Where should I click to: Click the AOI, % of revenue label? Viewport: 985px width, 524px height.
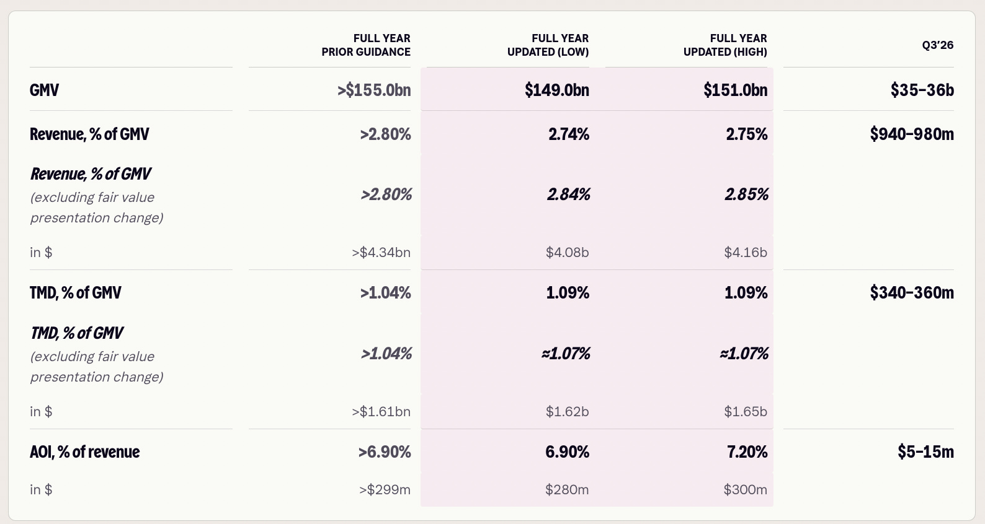(84, 452)
